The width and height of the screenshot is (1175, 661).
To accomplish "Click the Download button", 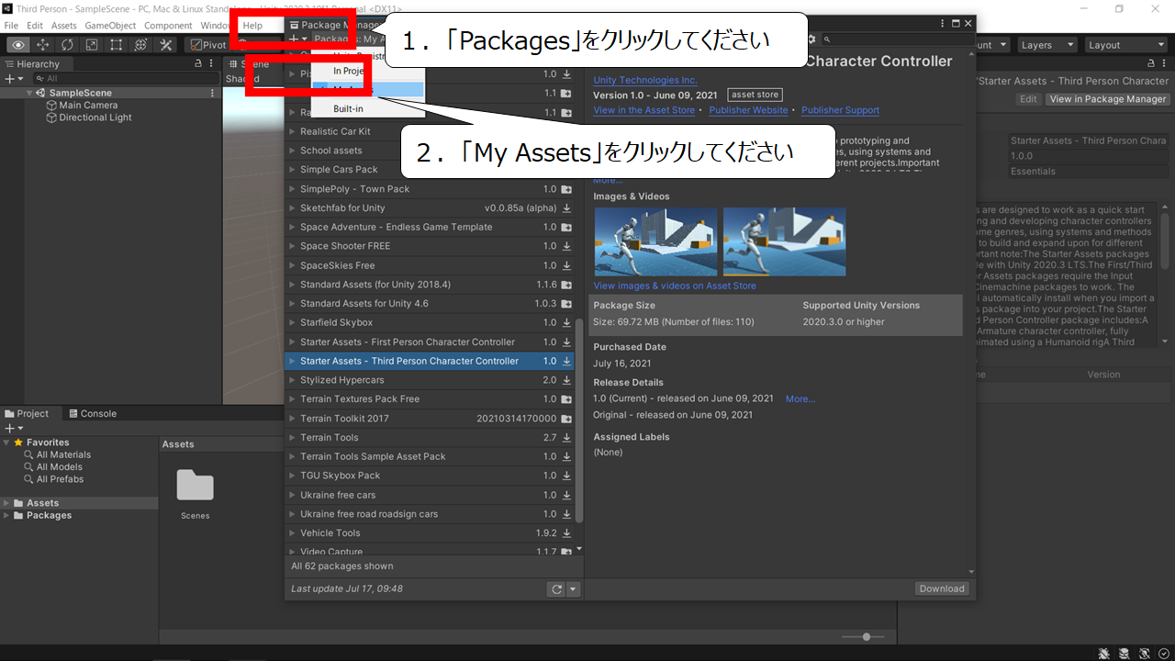I will pyautogui.click(x=942, y=588).
